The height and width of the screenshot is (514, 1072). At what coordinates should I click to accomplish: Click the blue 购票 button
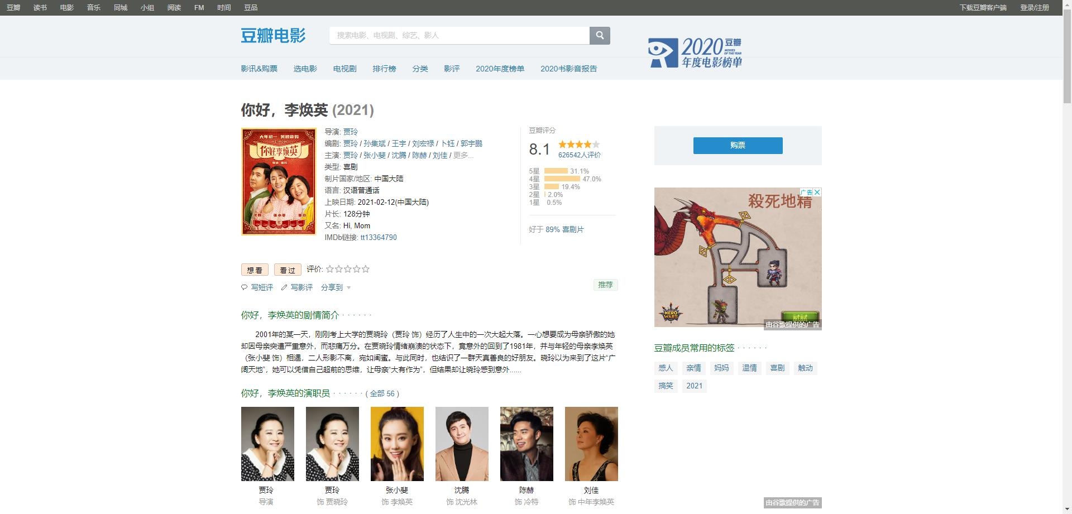tap(738, 145)
